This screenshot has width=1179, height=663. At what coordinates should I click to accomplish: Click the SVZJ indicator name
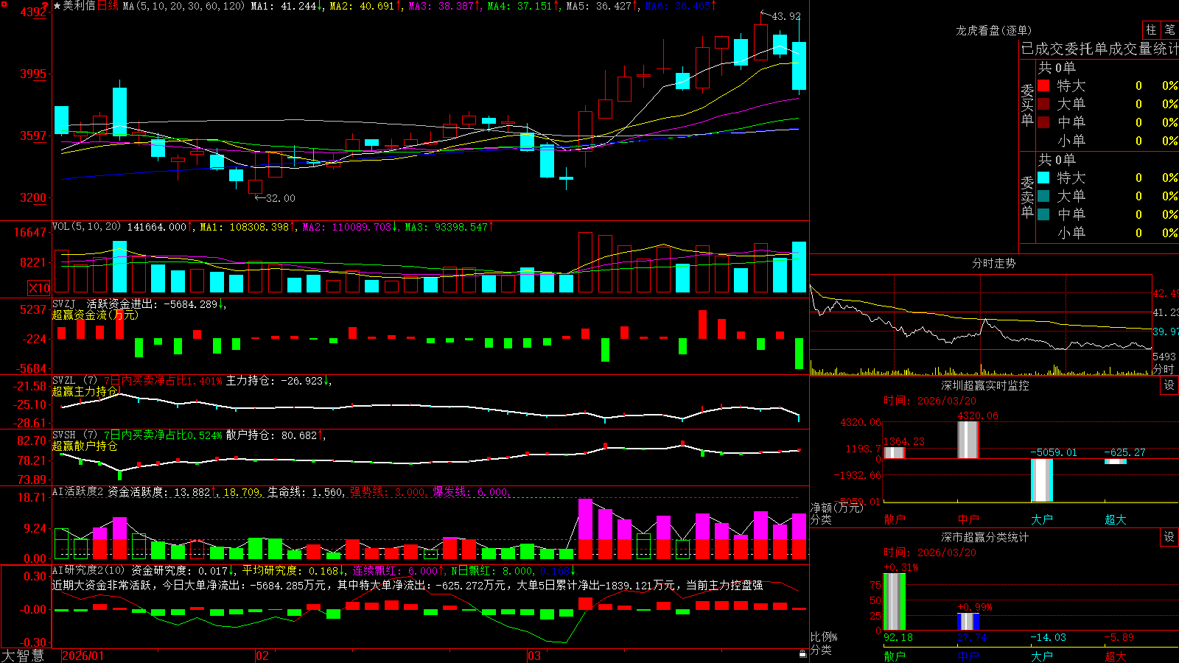[63, 304]
